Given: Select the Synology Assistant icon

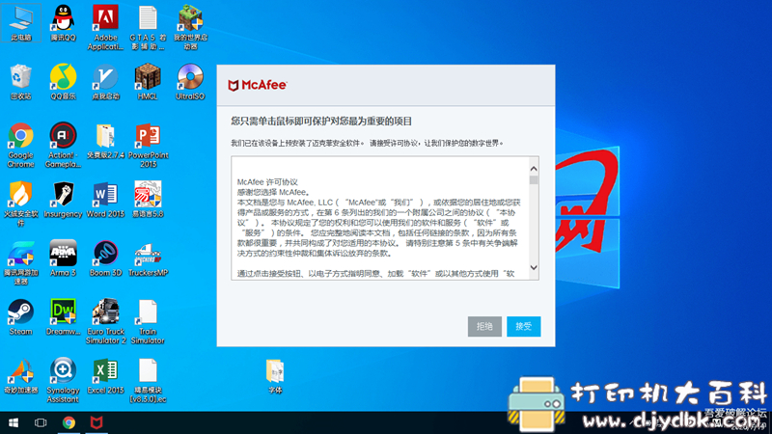Looking at the screenshot, I should pyautogui.click(x=63, y=380).
